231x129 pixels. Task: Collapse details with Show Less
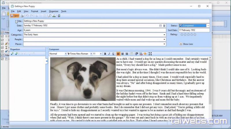186,44
